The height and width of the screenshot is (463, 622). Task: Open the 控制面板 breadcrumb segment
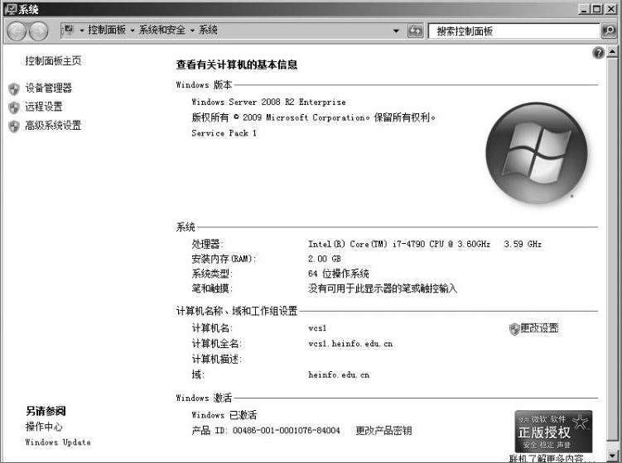[x=107, y=30]
